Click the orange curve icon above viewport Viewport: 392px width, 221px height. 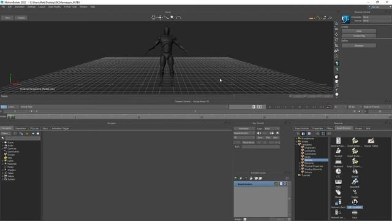pos(318,18)
